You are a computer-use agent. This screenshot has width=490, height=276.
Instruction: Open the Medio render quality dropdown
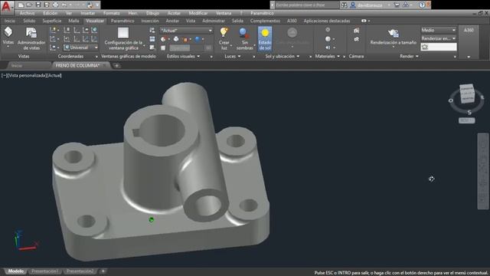click(438, 30)
